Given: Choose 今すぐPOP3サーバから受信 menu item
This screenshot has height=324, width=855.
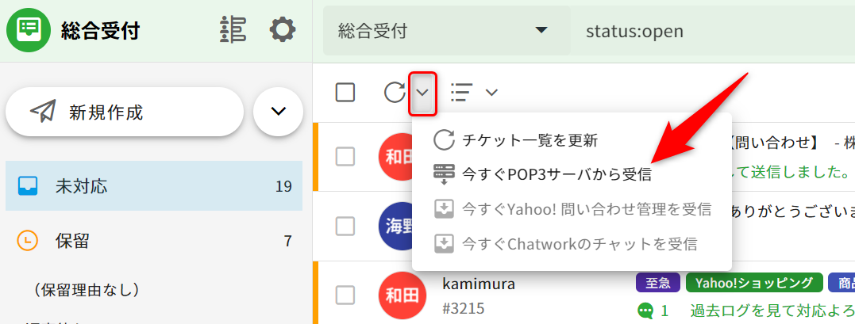Looking at the screenshot, I should (556, 174).
